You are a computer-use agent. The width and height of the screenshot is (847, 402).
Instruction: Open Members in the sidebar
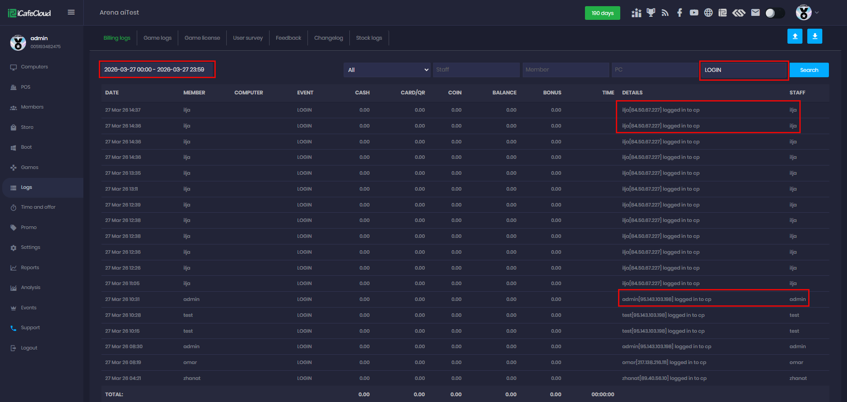pos(32,107)
